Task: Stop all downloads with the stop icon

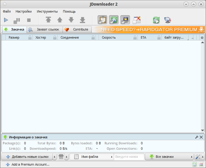Action: tap(29, 20)
